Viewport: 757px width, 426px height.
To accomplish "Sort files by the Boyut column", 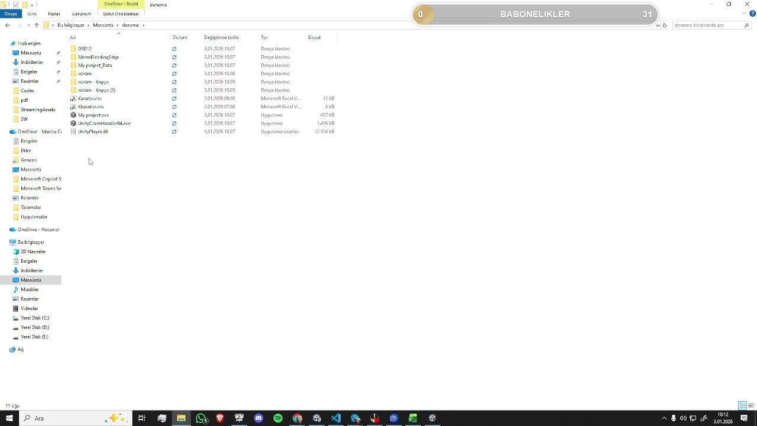I will 314,37.
